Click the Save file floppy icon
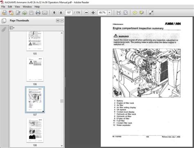 coord(31,13)
